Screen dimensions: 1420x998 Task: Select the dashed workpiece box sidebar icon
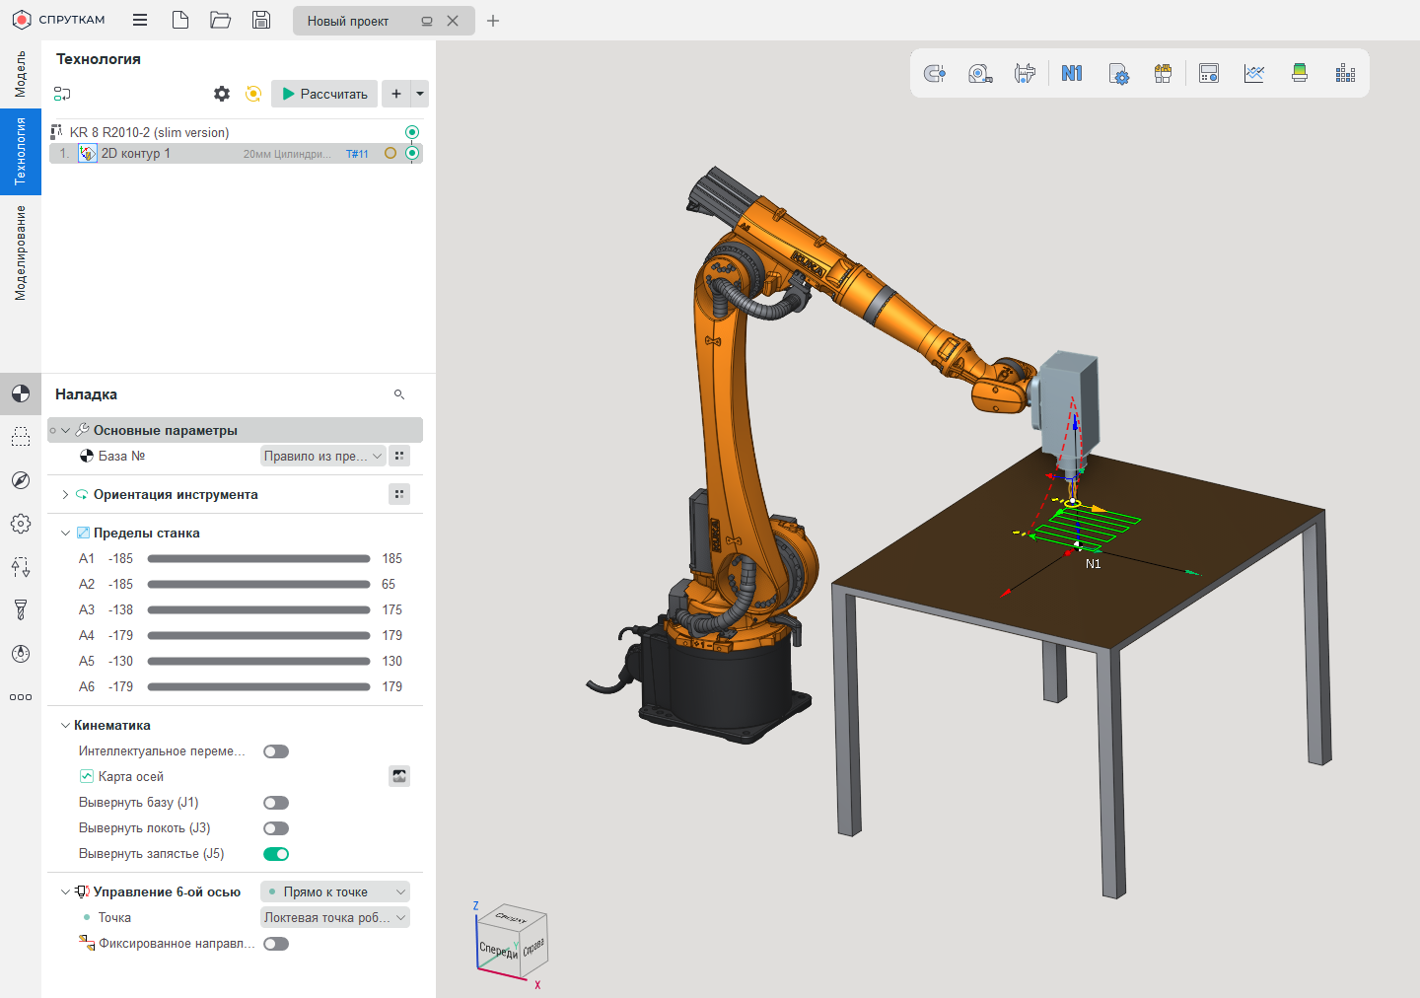21,437
